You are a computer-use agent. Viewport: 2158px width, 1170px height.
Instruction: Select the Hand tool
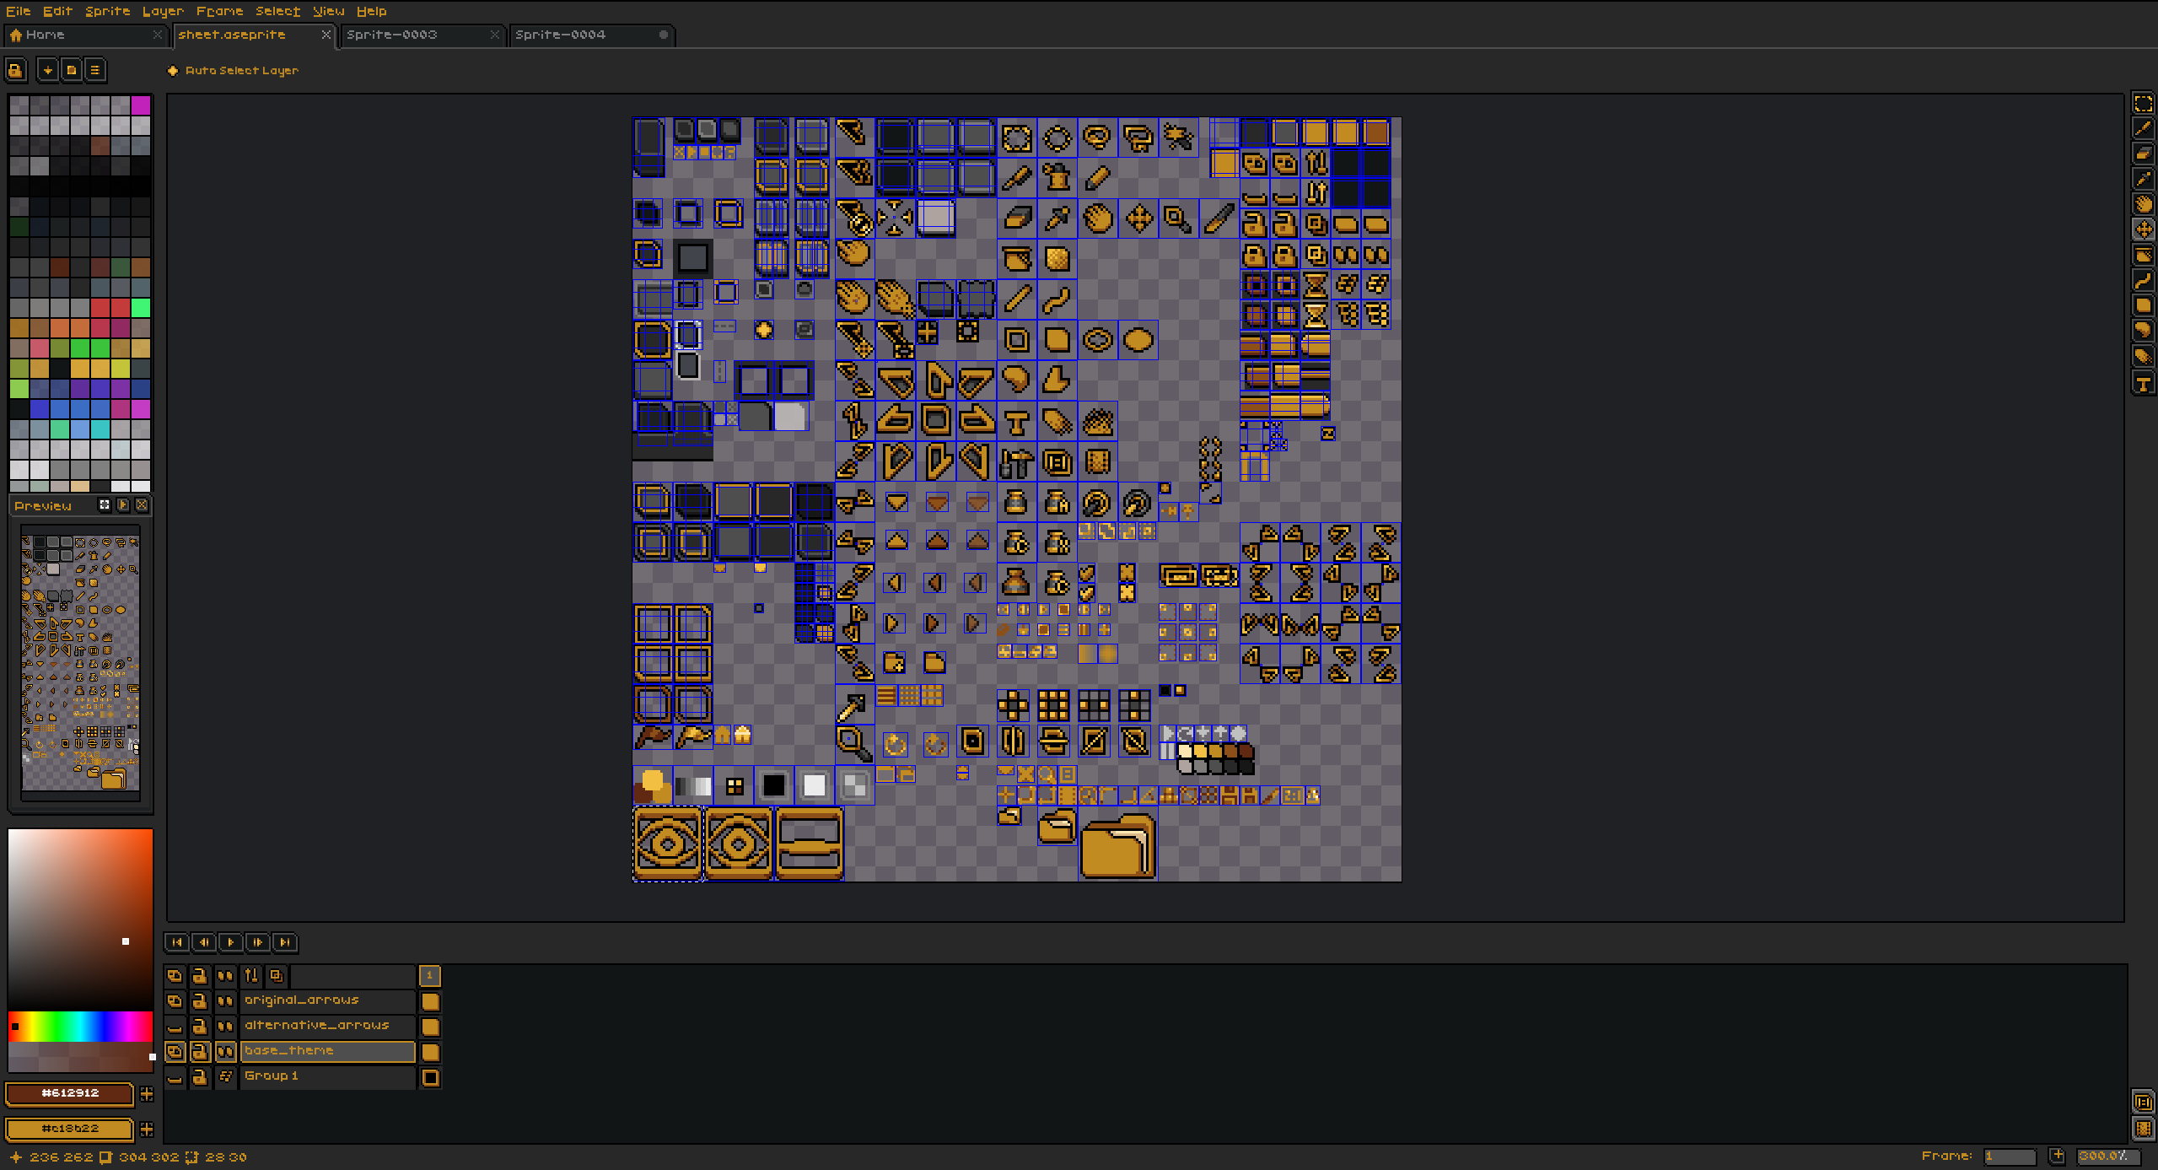2143,205
